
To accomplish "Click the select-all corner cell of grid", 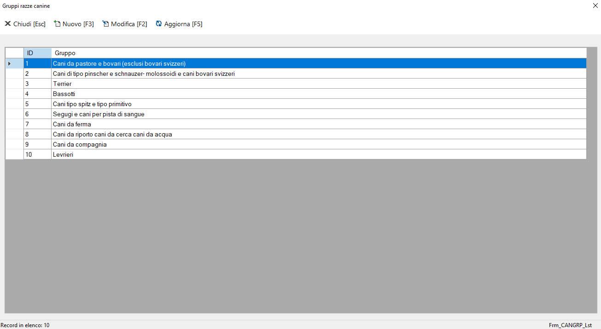I will (14, 53).
